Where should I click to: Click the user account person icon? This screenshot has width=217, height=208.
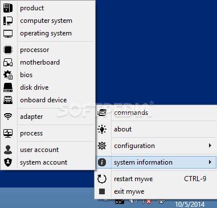pyautogui.click(x=8, y=150)
